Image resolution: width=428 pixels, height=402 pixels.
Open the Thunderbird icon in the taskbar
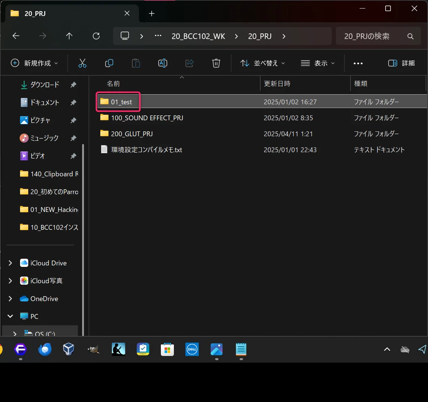45,349
